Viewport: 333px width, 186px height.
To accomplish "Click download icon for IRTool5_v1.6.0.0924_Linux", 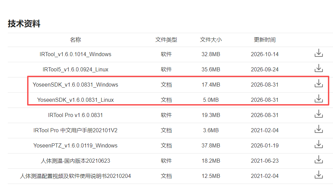I will pos(318,68).
